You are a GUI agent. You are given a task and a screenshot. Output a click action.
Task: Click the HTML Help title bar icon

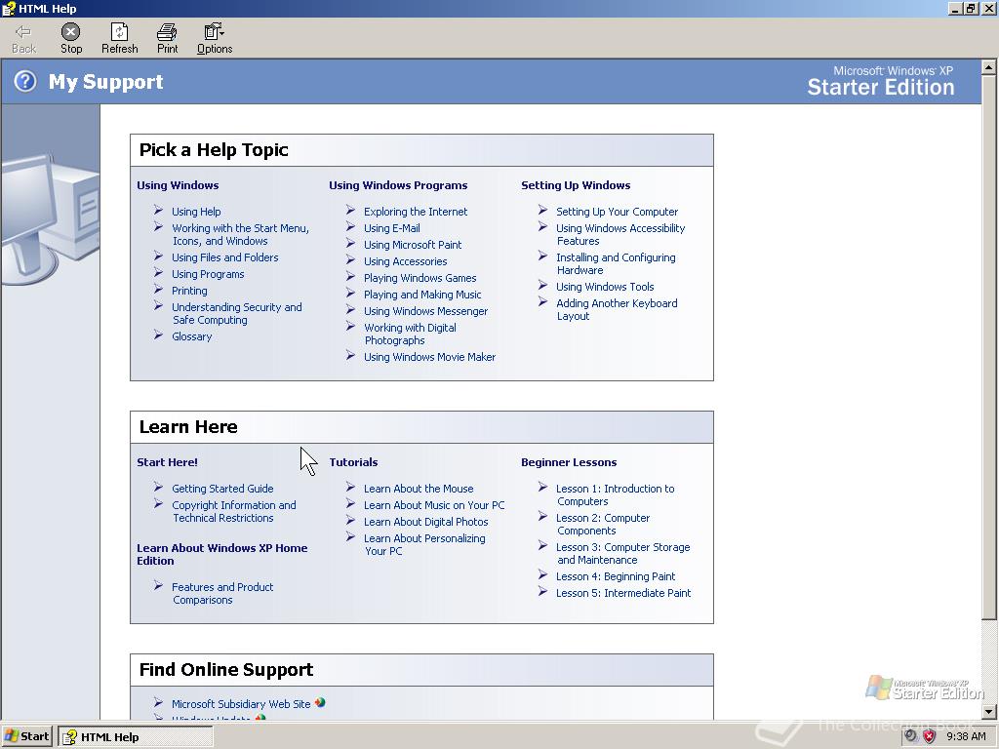pos(9,8)
